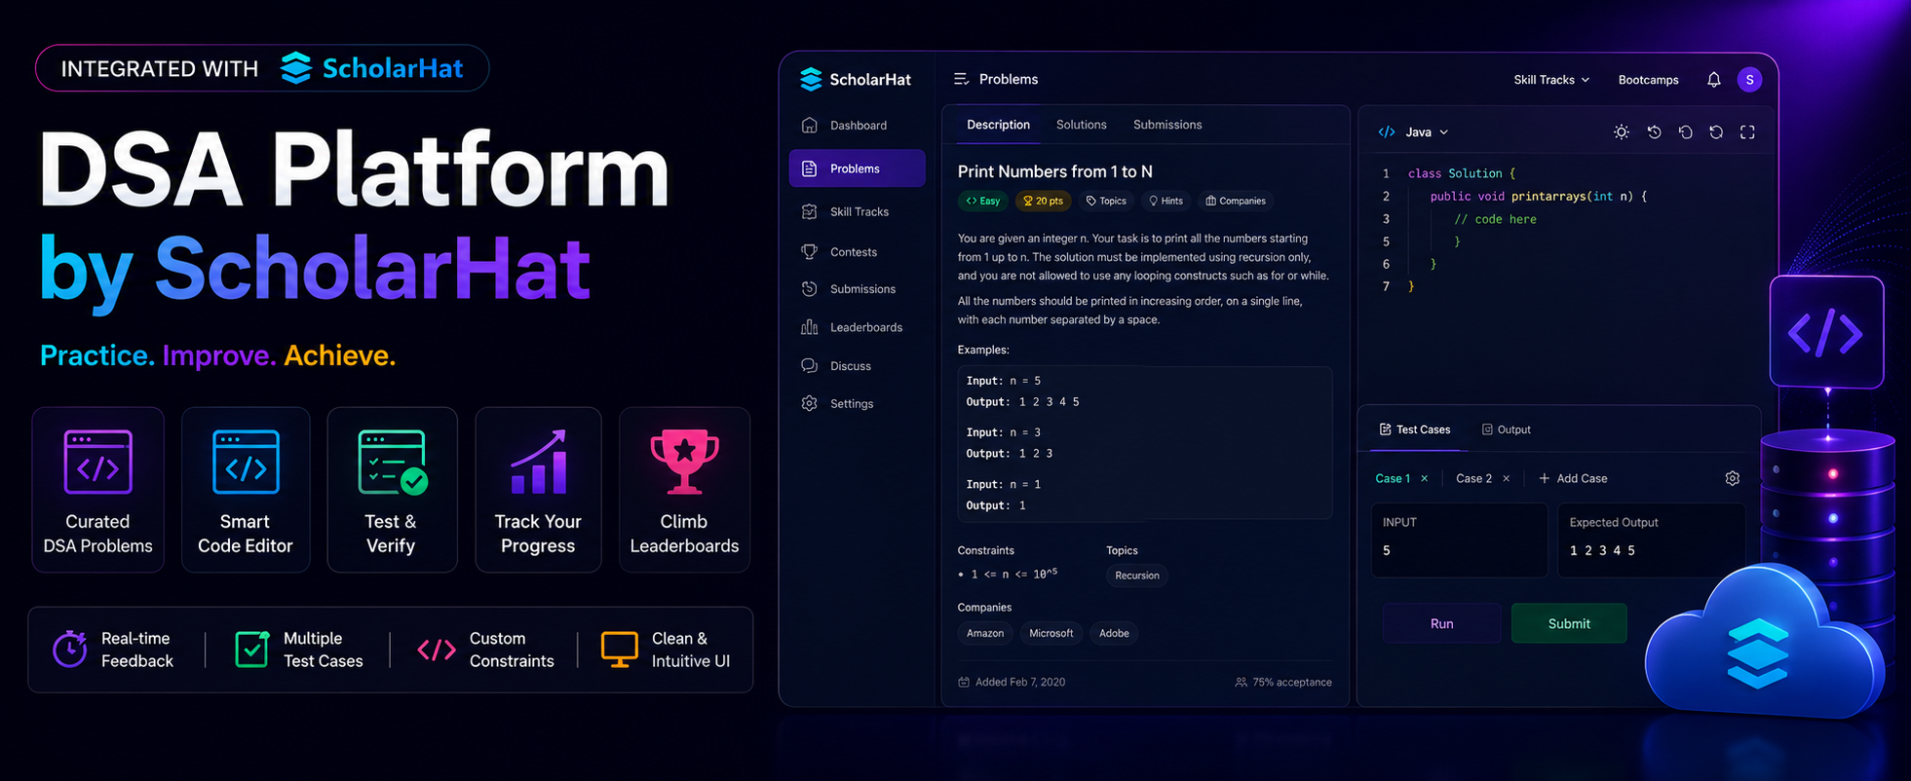The height and width of the screenshot is (781, 1911).
Task: Select the Case 1 test case
Action: (1393, 478)
